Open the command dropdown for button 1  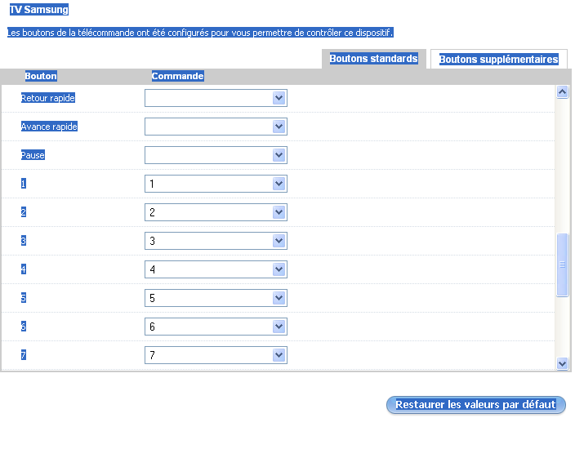pyautogui.click(x=216, y=184)
